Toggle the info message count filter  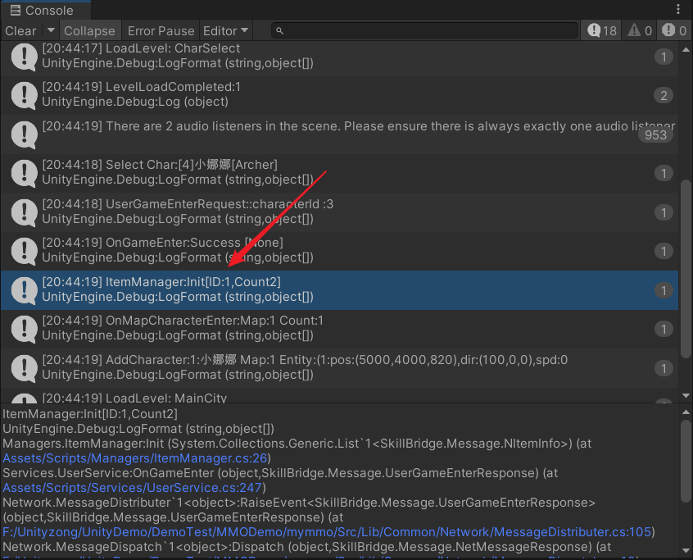tap(602, 30)
